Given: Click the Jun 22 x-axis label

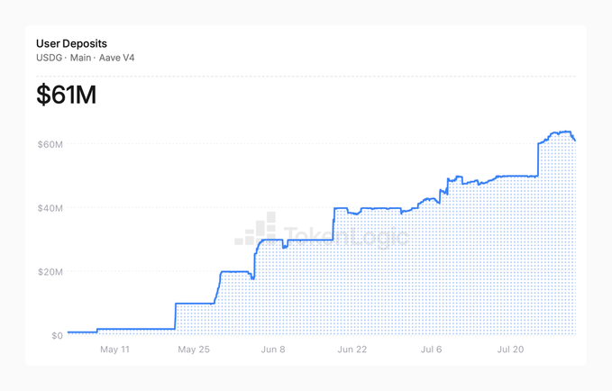Looking at the screenshot, I should pyautogui.click(x=352, y=350).
